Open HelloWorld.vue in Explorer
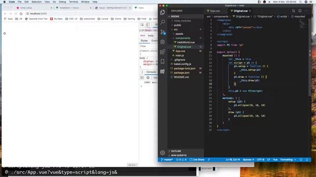The width and height of the screenshot is (316, 177). click(186, 42)
